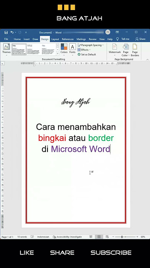The image size is (150, 268).
Task: Open 'Accessibility: Investigate' checker
Action: (67, 237)
